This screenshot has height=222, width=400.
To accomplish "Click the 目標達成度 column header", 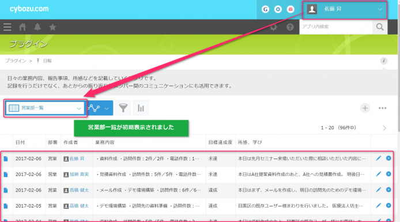I will click(x=220, y=142).
